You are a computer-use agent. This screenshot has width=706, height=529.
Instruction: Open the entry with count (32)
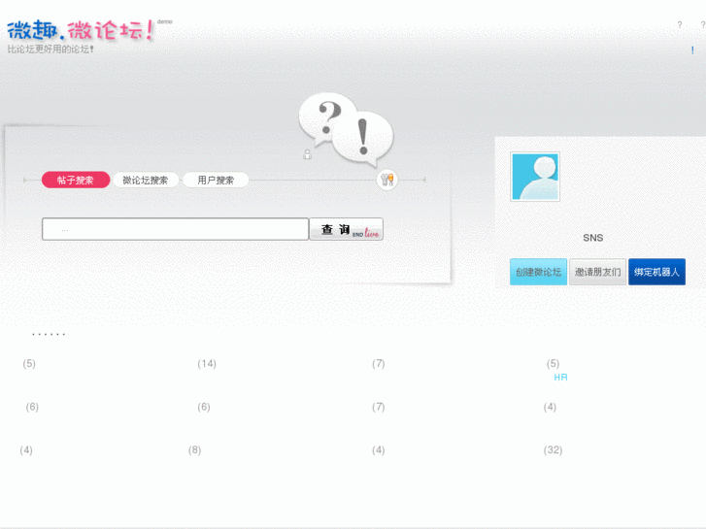(553, 449)
